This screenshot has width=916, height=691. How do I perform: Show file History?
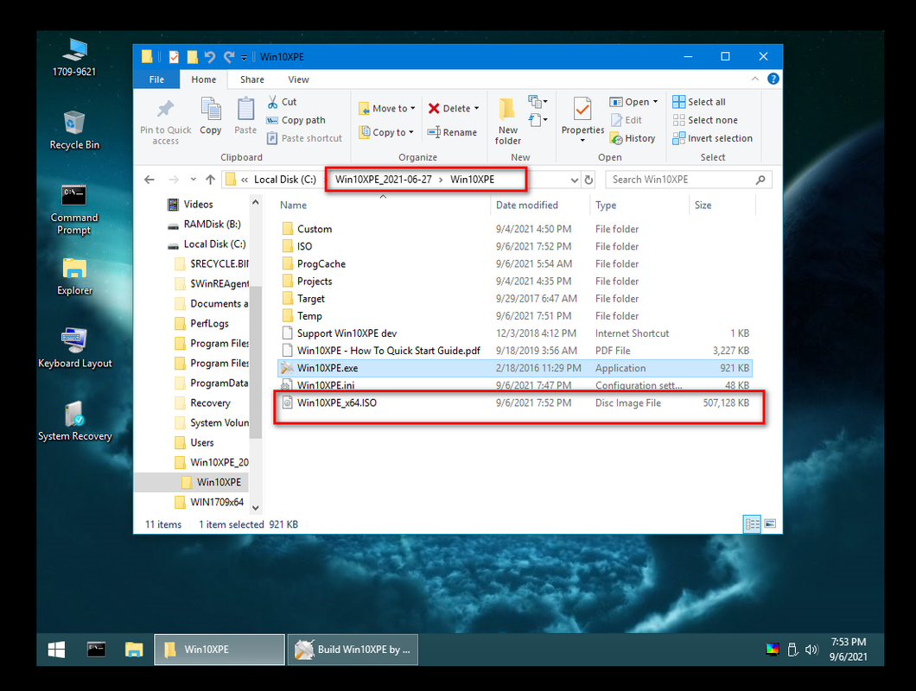tap(633, 138)
